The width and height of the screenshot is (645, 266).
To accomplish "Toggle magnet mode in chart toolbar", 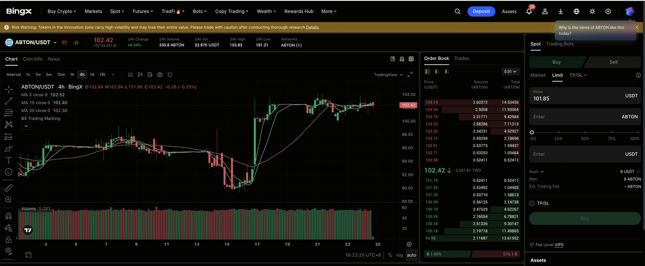I will (9, 216).
